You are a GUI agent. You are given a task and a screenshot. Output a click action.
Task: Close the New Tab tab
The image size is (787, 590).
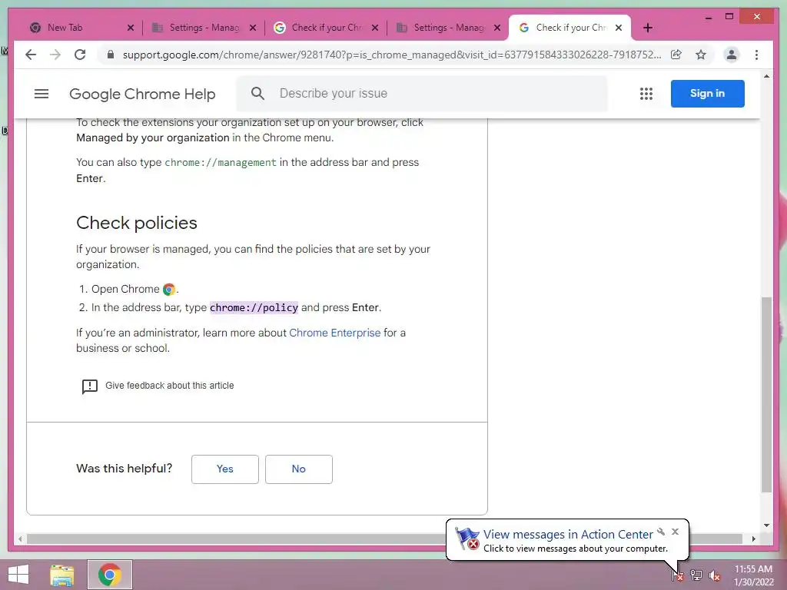click(x=131, y=28)
